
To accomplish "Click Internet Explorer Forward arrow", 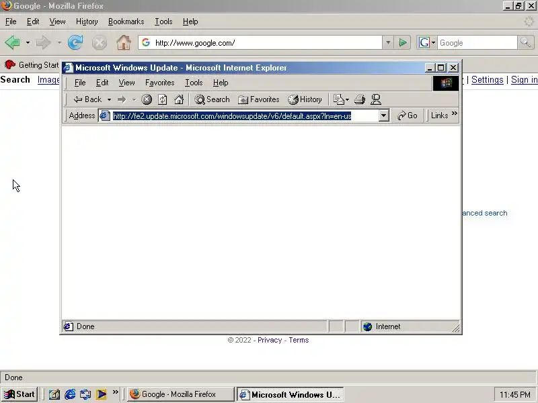I will (x=122, y=99).
